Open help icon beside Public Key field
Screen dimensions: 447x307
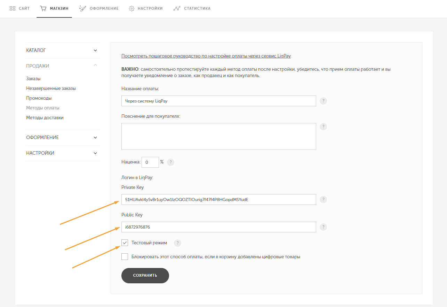point(323,227)
